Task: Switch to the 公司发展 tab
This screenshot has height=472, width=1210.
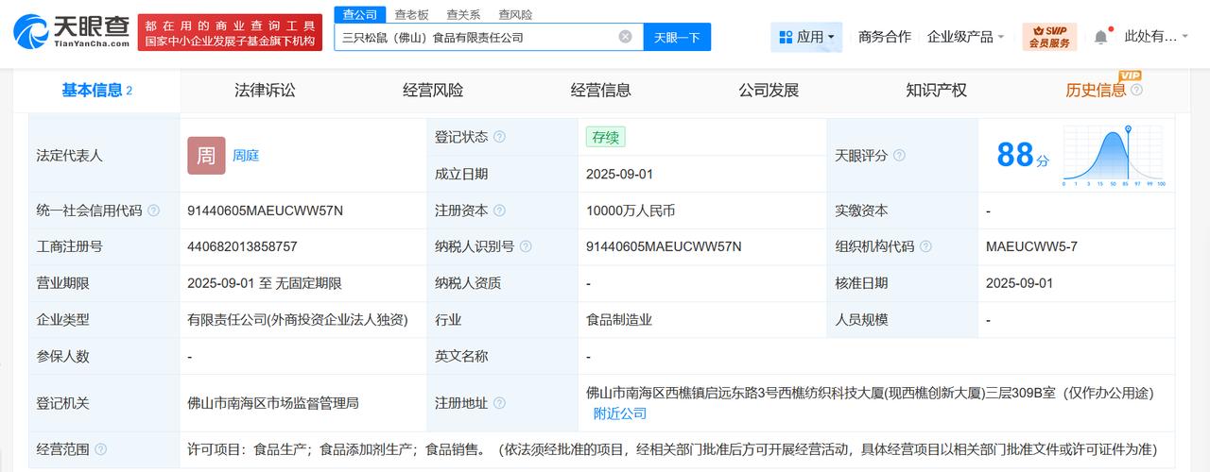Action: click(769, 91)
